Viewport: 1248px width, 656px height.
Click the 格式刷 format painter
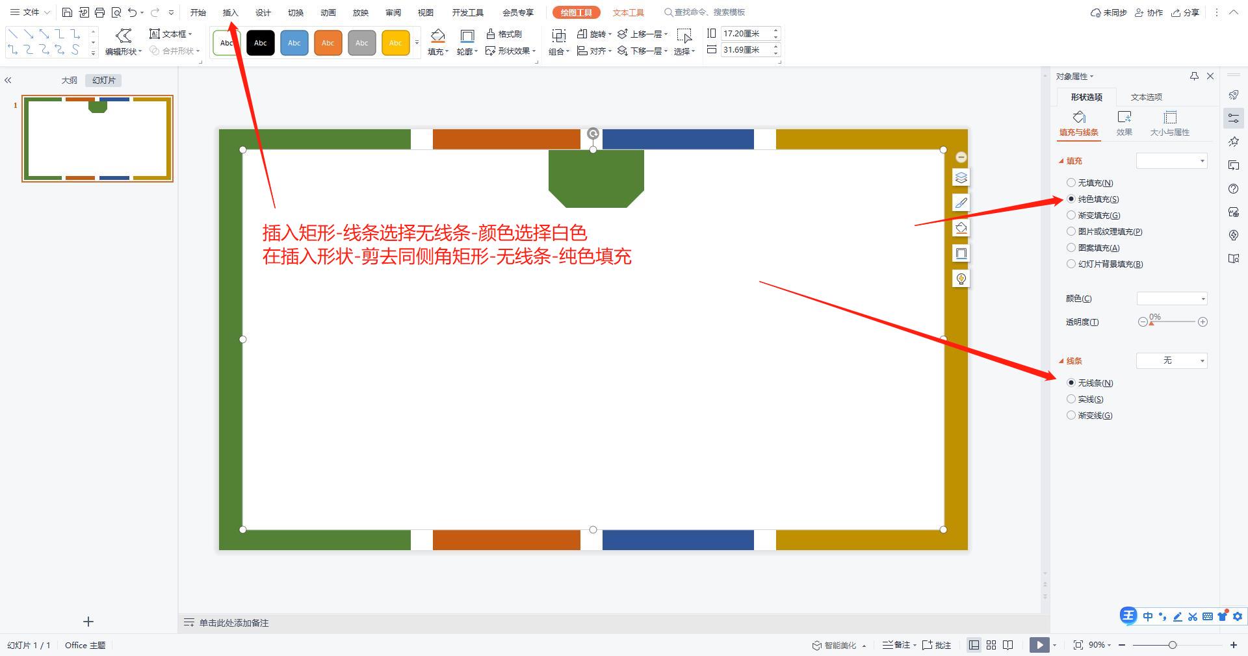tap(504, 34)
